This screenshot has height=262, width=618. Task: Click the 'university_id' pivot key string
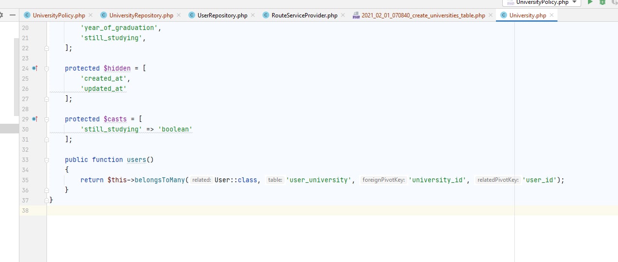tap(437, 180)
